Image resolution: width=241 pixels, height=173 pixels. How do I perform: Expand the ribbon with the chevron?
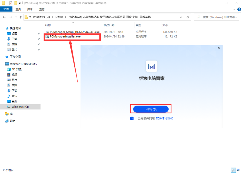pos(234,9)
